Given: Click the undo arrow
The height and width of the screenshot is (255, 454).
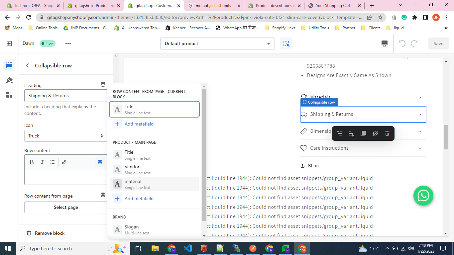Looking at the screenshot, I should tap(402, 43).
